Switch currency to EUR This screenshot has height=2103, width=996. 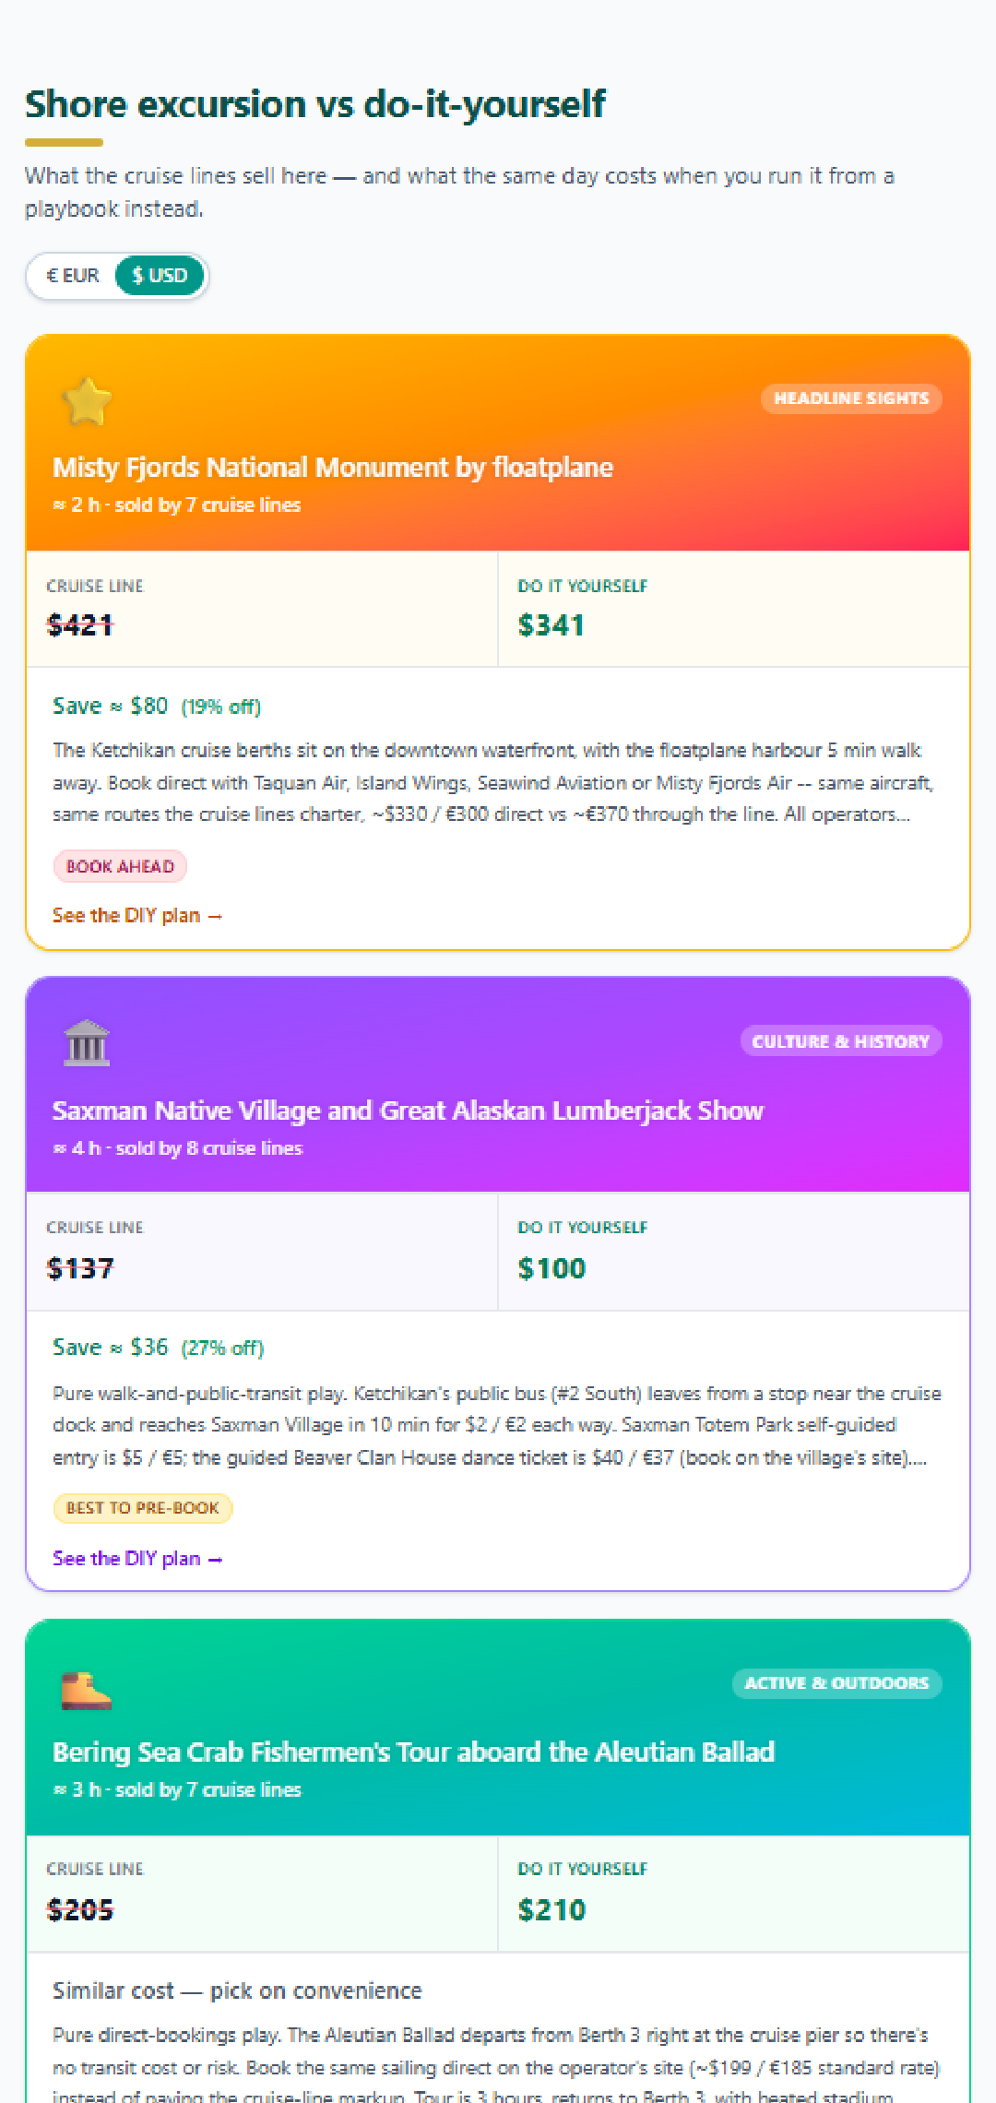pyautogui.click(x=72, y=276)
